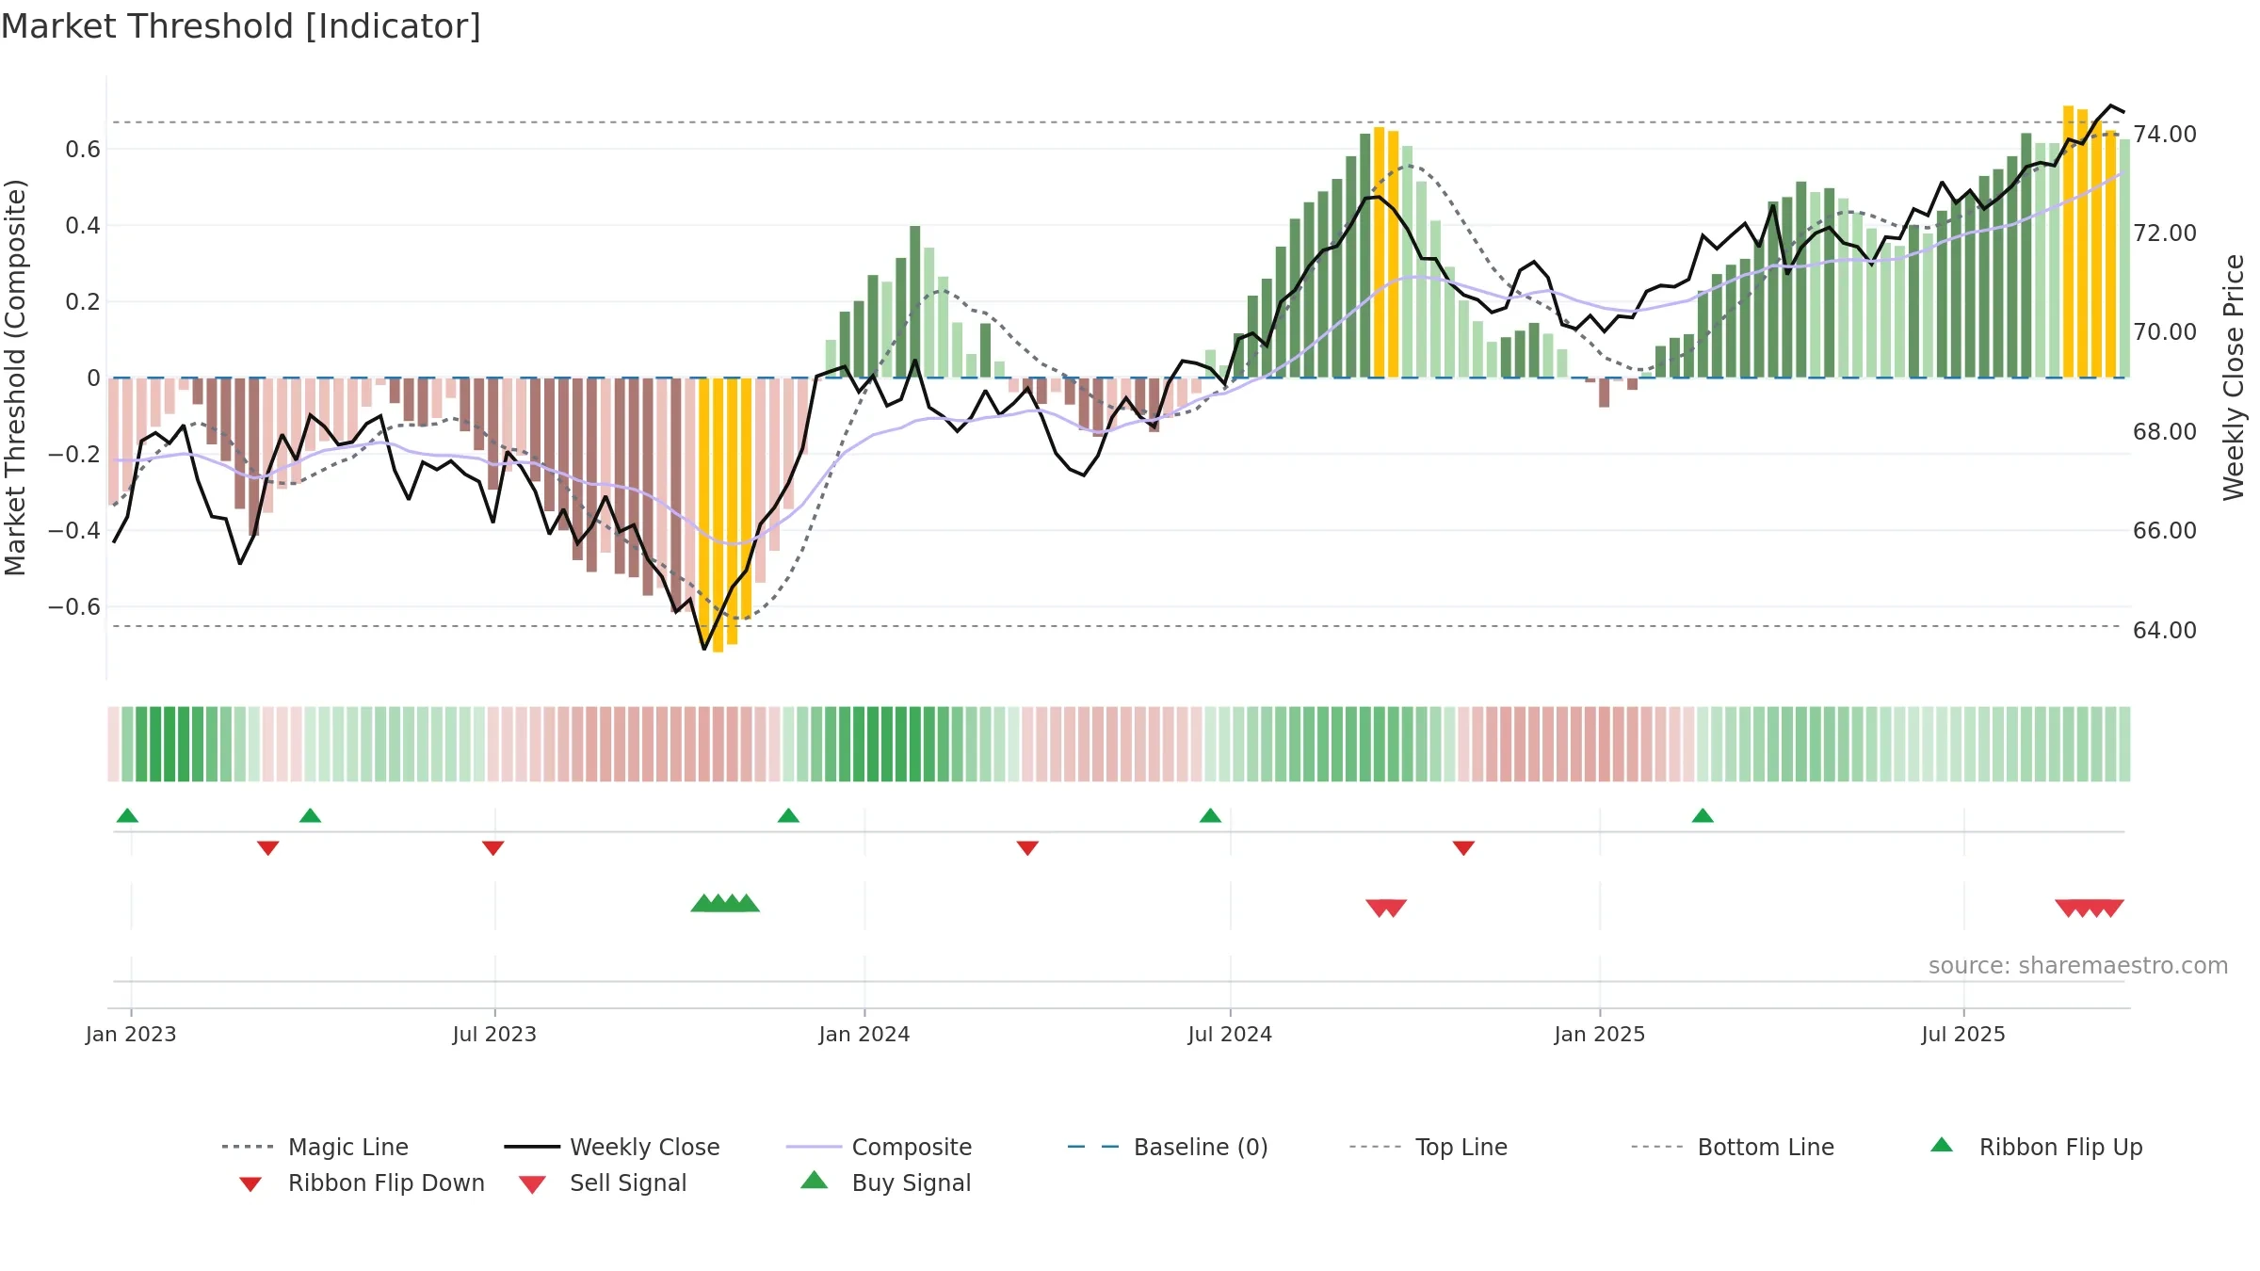Toggle the Buy Signal legend entry
The image size is (2260, 1271).
[x=885, y=1183]
